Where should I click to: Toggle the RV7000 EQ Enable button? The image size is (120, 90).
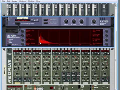click(x=45, y=20)
